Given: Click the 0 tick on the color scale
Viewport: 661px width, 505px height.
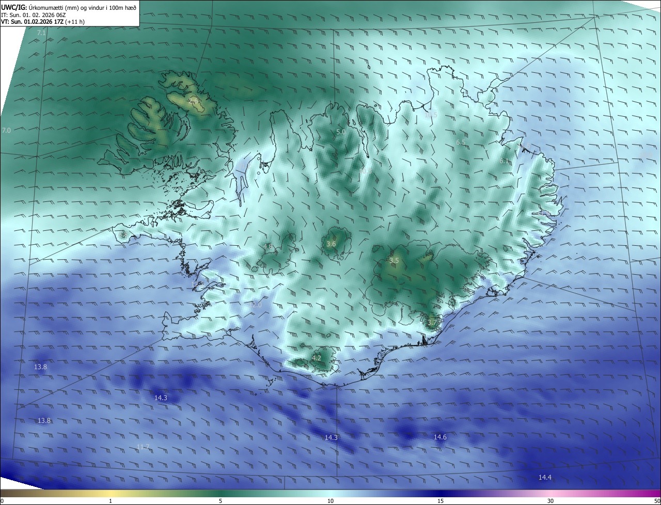Looking at the screenshot, I should click(x=2, y=501).
